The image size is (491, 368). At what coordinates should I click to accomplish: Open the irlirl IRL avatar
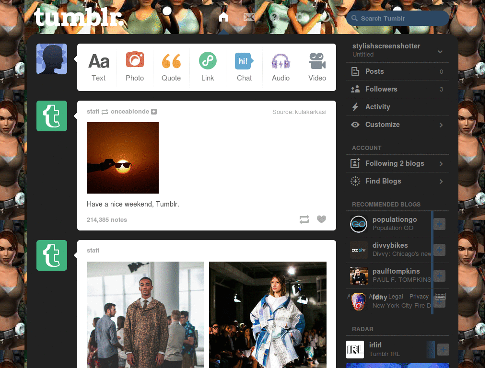tap(355, 349)
